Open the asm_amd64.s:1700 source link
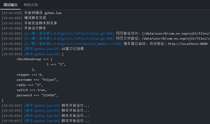Screen dimensions: 210x124 pyautogui.click(x=73, y=44)
